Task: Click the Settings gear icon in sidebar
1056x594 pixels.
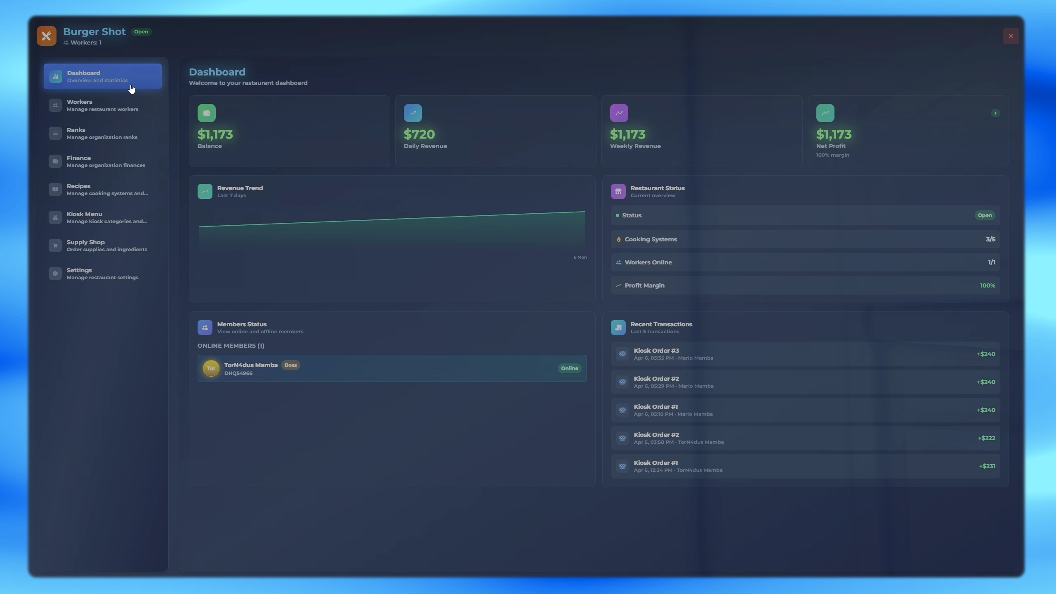Action: tap(55, 273)
